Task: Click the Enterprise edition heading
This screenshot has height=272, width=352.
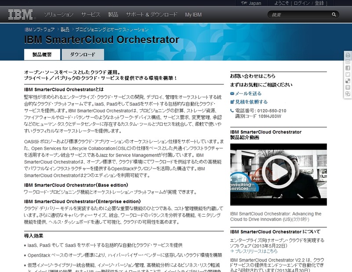Action: pos(82,201)
